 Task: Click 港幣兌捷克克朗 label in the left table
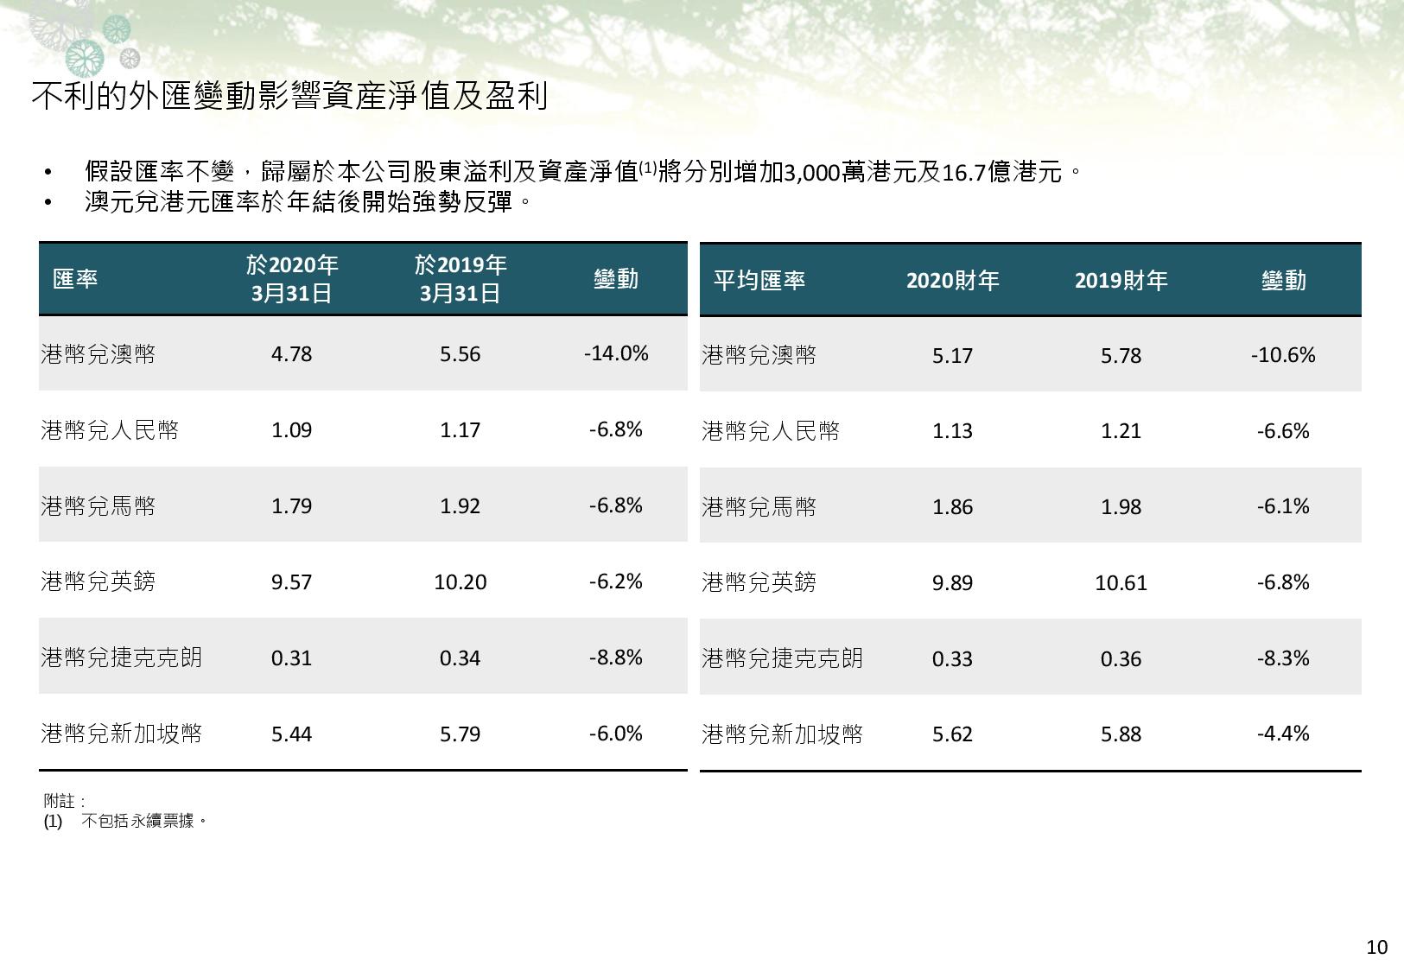(122, 658)
